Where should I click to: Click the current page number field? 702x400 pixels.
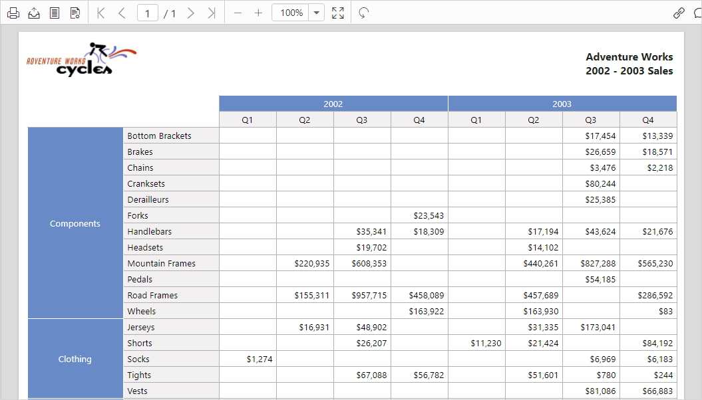pyautogui.click(x=147, y=13)
